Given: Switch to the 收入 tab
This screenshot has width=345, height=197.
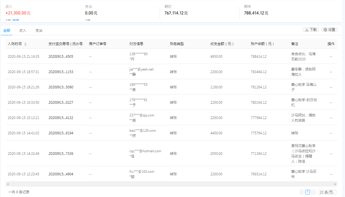Looking at the screenshot, I should coord(23,30).
